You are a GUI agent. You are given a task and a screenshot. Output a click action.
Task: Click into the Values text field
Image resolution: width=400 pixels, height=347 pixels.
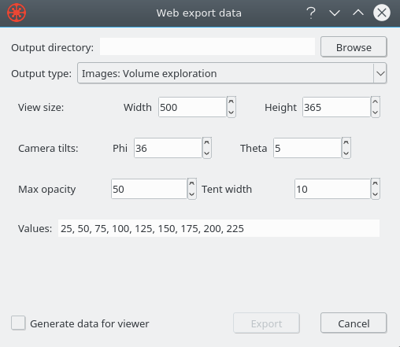coord(219,228)
